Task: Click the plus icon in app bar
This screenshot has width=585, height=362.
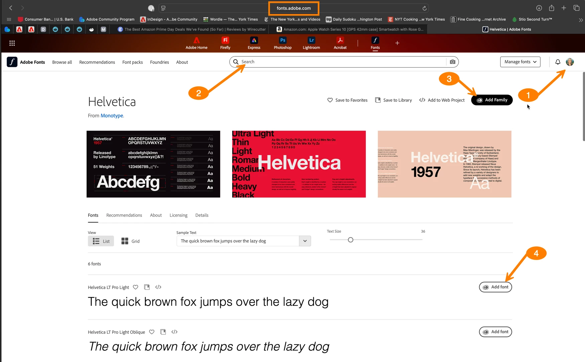Action: (x=397, y=43)
